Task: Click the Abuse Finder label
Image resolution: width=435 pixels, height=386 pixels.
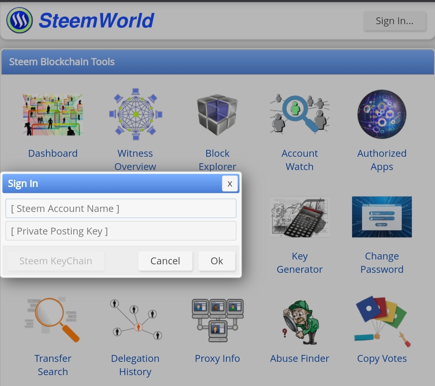Action: [x=300, y=358]
